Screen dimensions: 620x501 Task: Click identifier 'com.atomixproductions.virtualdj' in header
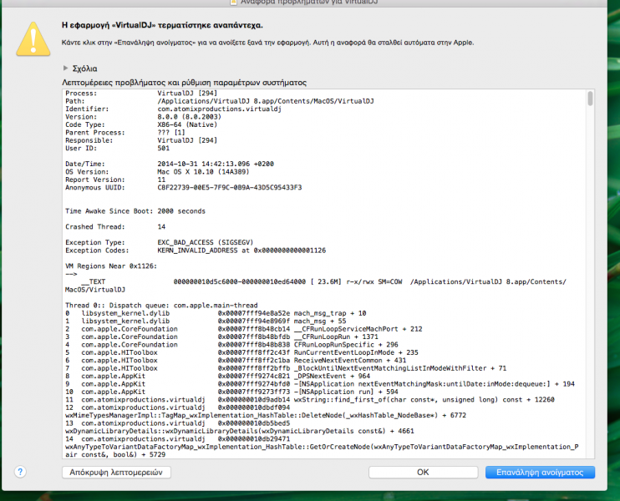point(220,109)
